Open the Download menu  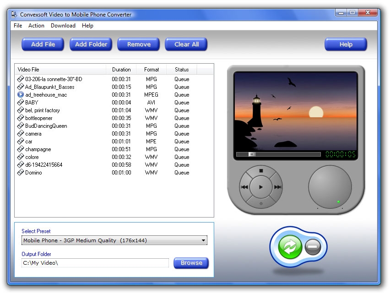pos(63,26)
